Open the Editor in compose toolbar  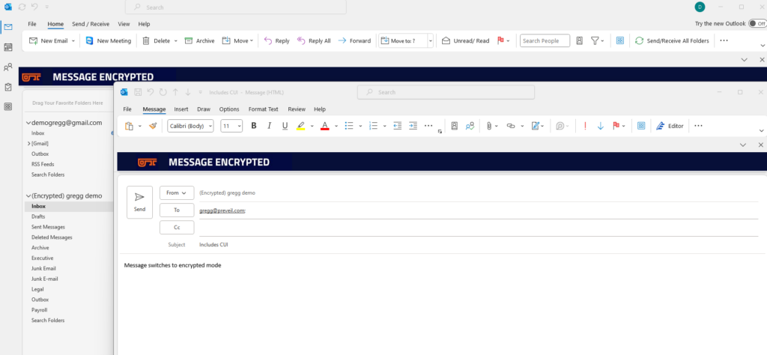pos(670,126)
